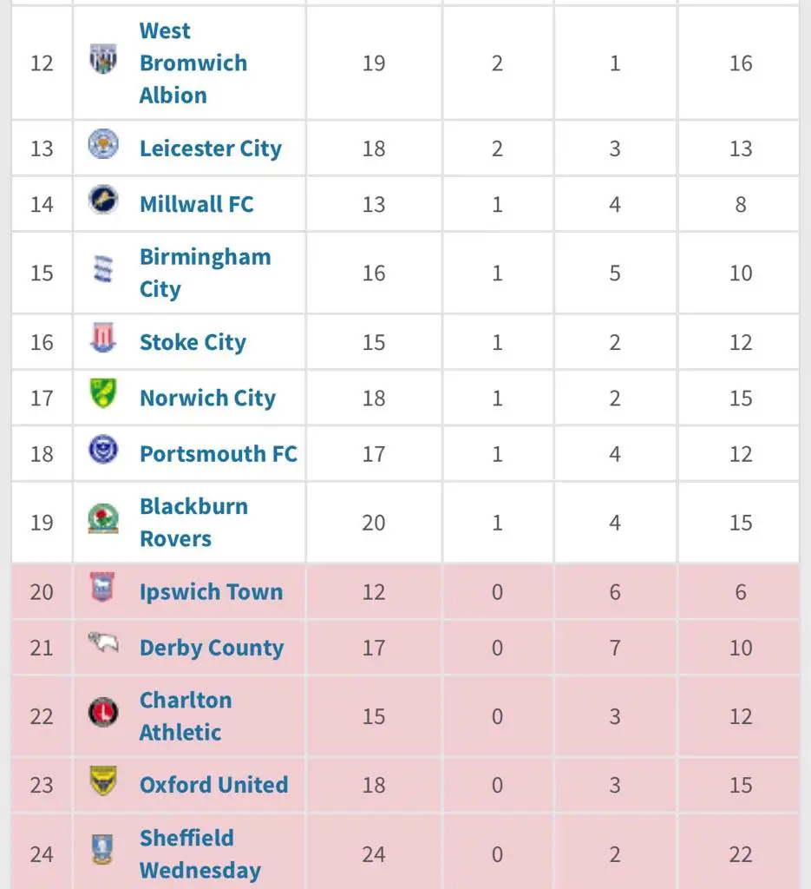This screenshot has height=889, width=811.
Task: Click the Charlton Athletic club badge
Action: click(103, 714)
